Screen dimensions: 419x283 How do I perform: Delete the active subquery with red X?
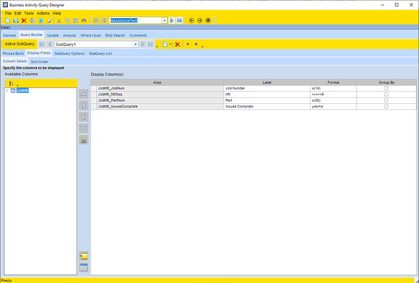click(x=177, y=44)
